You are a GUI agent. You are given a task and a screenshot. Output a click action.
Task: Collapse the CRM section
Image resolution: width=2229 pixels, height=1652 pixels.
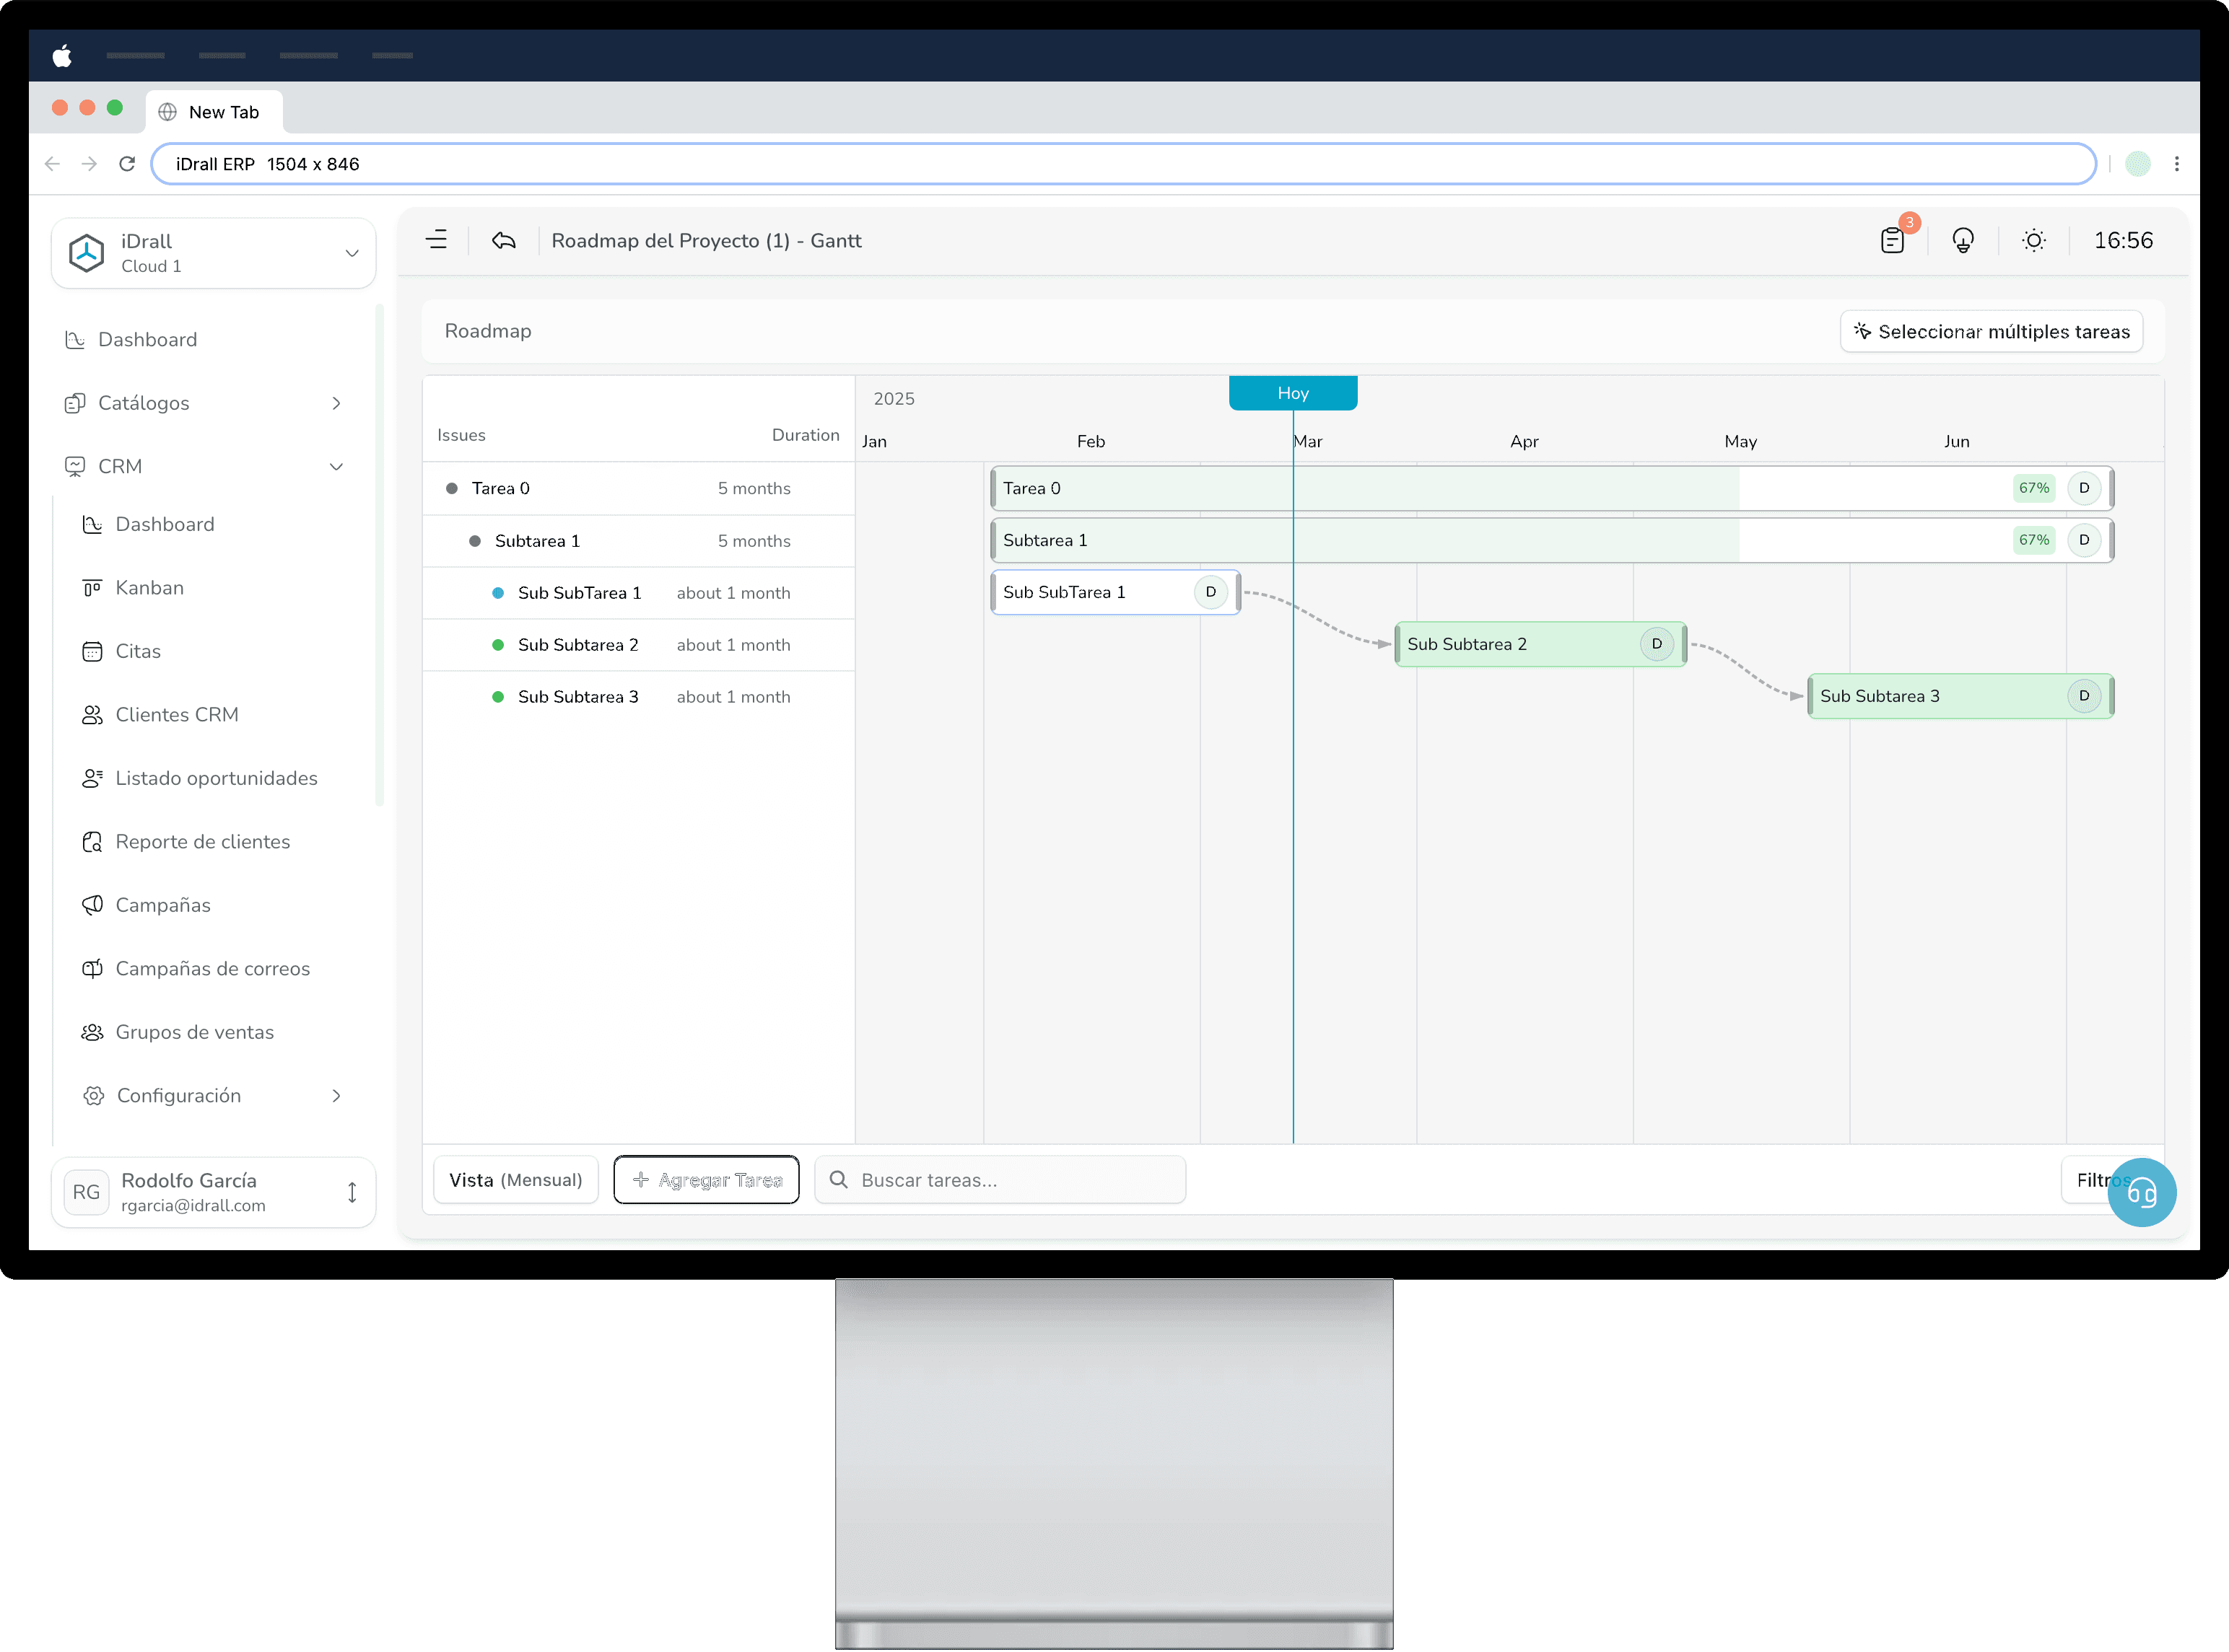pyautogui.click(x=336, y=466)
